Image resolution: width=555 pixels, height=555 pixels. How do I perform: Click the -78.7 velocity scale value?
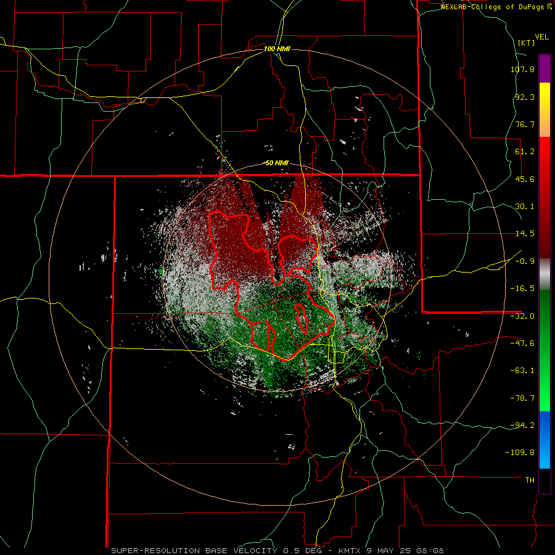pyautogui.click(x=522, y=398)
